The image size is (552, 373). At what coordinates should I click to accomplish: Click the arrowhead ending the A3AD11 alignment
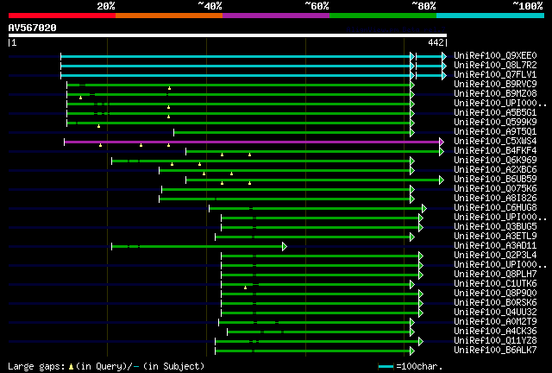click(285, 246)
